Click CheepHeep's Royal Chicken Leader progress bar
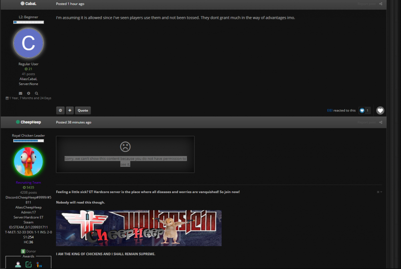401x269 pixels. point(28,141)
